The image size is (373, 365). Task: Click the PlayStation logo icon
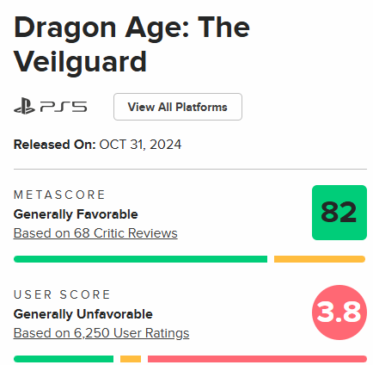(x=24, y=106)
